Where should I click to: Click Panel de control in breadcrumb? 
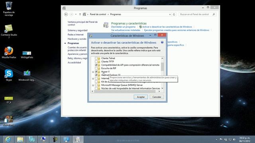click(x=98, y=14)
